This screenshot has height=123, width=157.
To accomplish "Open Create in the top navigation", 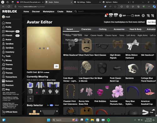I will coord(60,11).
